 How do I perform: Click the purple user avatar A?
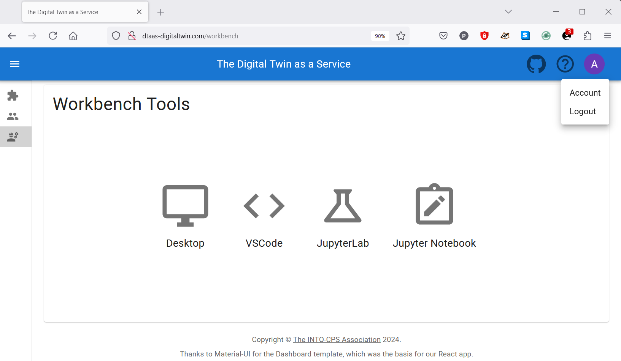pos(594,64)
